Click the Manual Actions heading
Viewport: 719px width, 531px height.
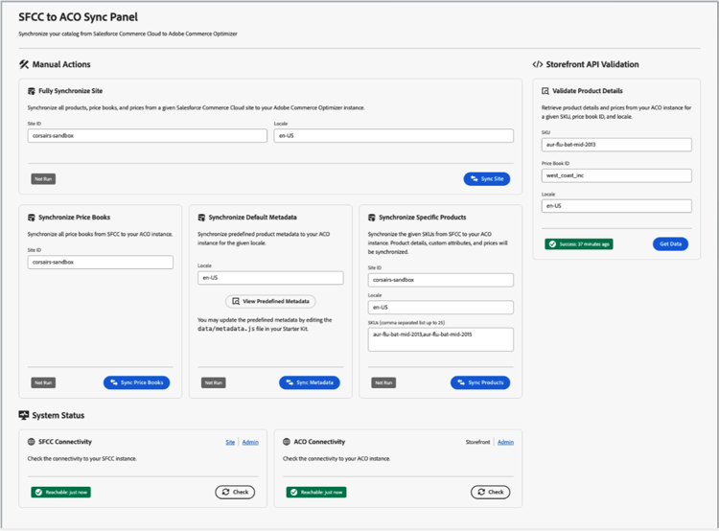point(61,64)
